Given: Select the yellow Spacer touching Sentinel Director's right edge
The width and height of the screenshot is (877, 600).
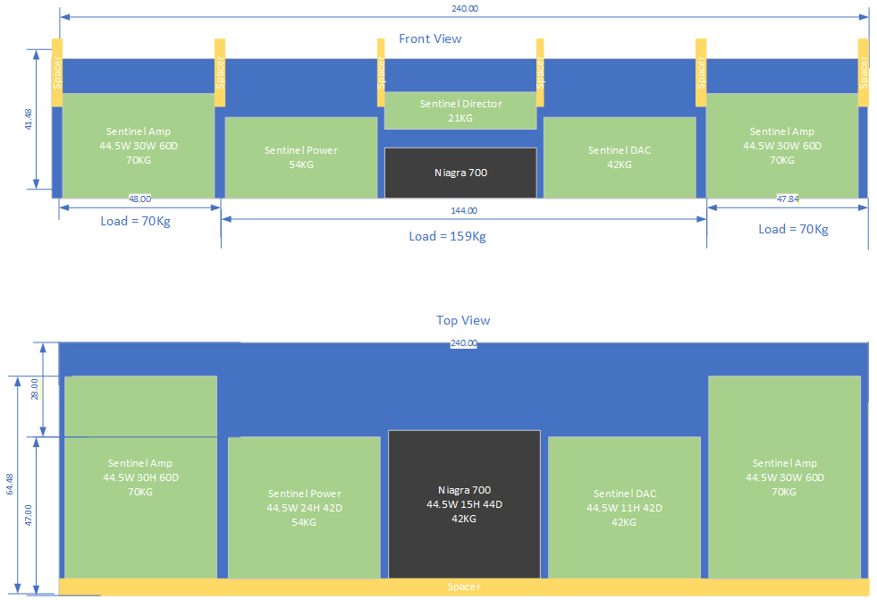Looking at the screenshot, I should tap(540, 72).
